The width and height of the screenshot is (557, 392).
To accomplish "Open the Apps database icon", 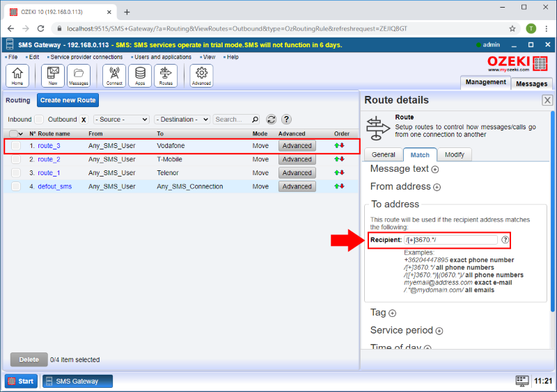I will (x=140, y=76).
